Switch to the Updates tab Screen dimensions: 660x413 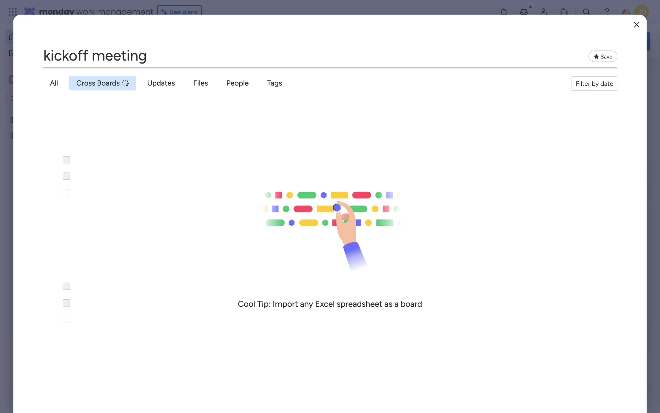[x=161, y=83]
